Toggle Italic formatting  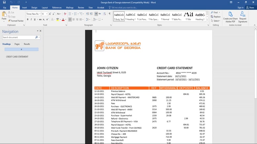pyautogui.click(x=31, y=20)
